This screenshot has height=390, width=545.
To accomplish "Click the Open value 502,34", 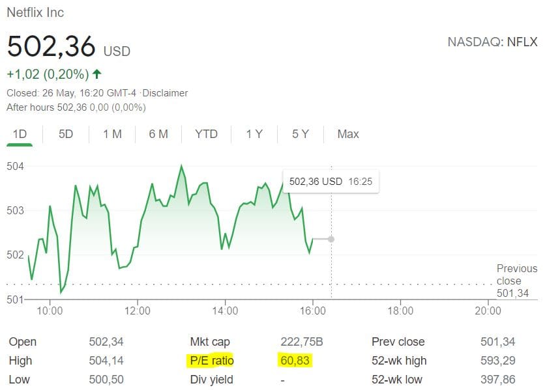I will pyautogui.click(x=106, y=342).
